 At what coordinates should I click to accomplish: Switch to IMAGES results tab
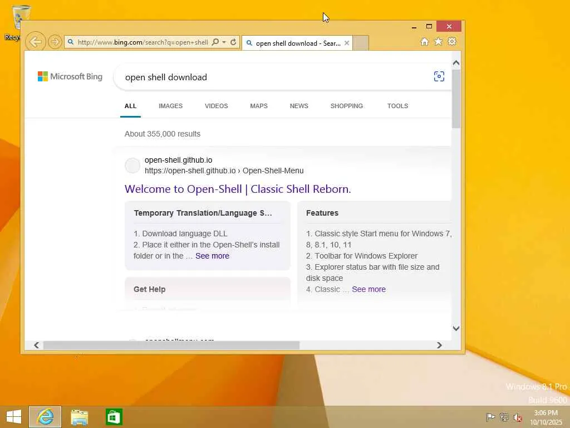pos(170,106)
